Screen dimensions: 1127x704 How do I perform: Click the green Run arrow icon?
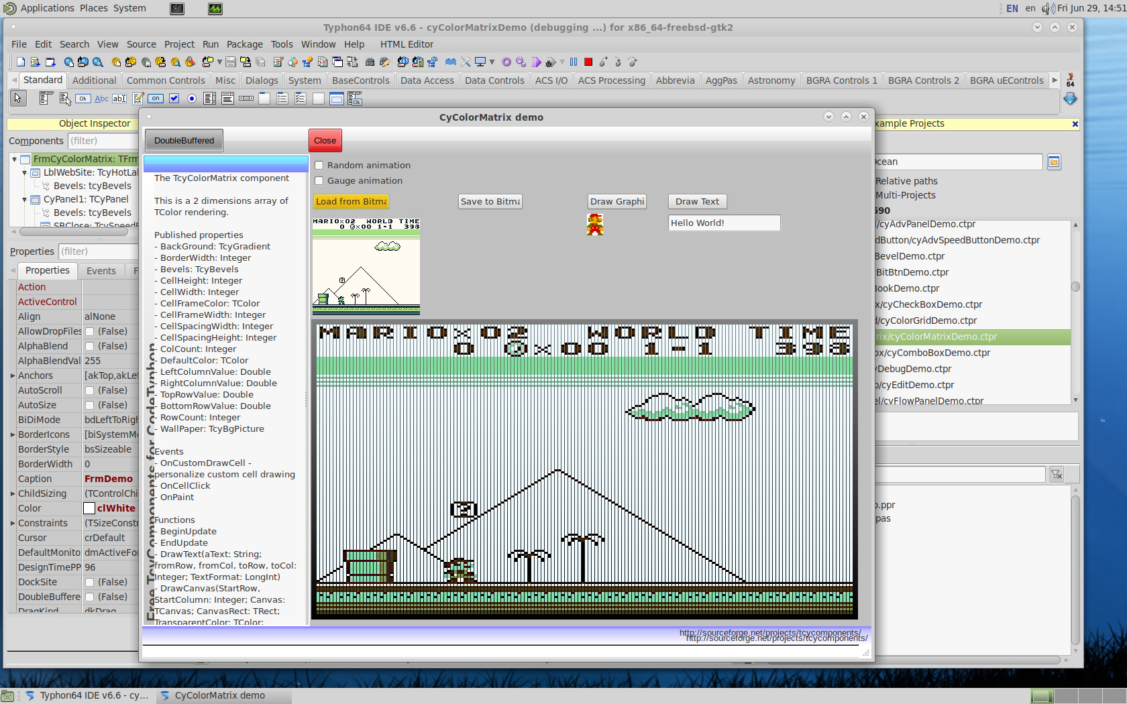537,62
